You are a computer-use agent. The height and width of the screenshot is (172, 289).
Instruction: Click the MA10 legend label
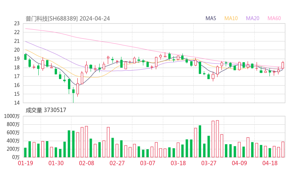(231, 18)
